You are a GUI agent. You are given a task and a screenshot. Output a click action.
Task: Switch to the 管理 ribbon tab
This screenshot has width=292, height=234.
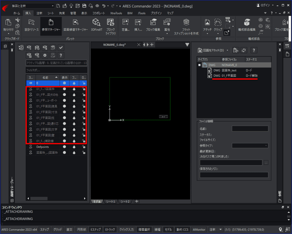click(73, 13)
